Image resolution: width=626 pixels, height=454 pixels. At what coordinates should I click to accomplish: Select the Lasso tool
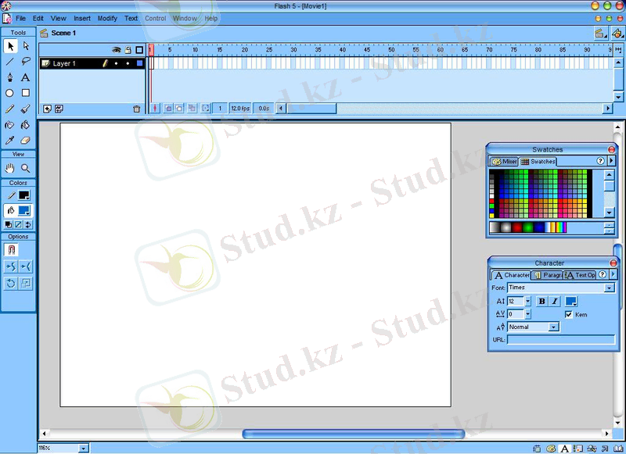26,62
